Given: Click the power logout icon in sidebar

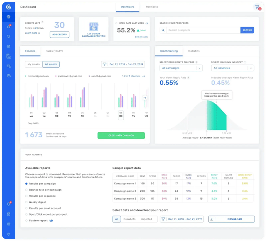Looking at the screenshot, I should (9, 234).
